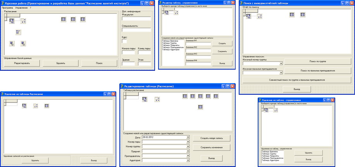This screenshot has width=355, height=167.
Task: Select the MainMenu component icon in the main form
Action: (18, 32)
